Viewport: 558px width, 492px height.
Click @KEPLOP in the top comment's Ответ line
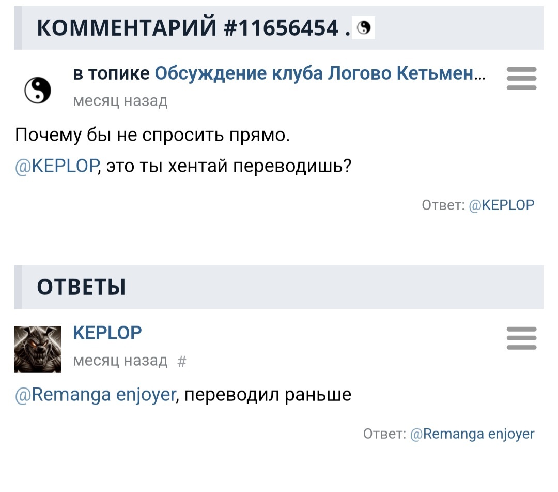click(501, 205)
